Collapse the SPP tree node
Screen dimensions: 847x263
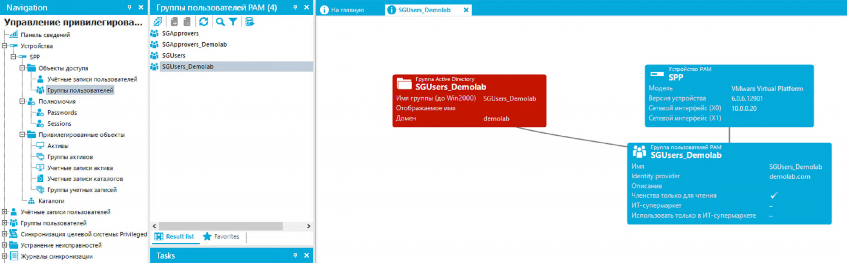tap(13, 57)
